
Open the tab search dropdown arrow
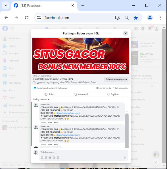(6, 5)
